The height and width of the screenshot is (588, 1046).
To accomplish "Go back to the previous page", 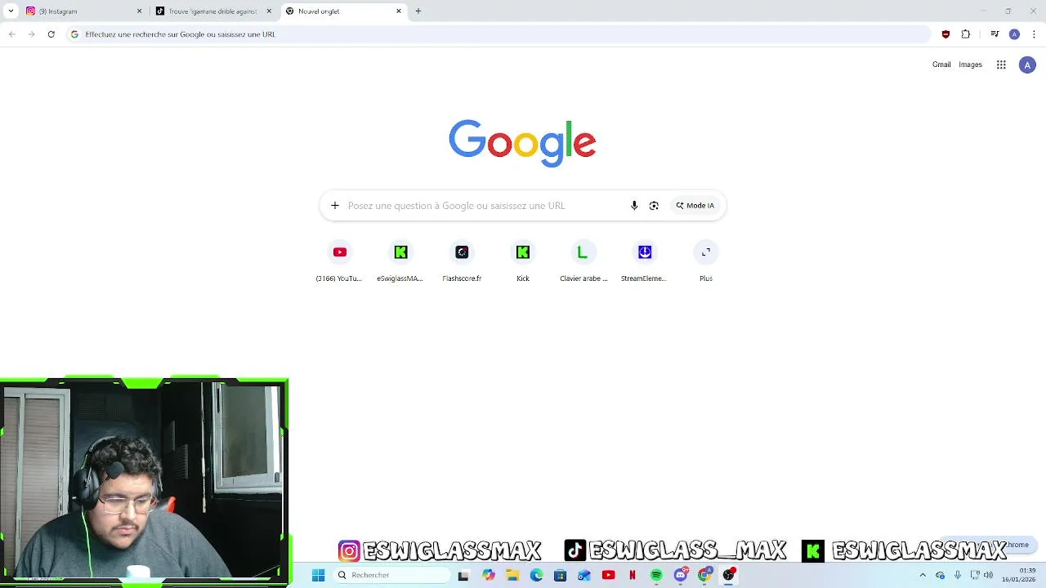I will click(12, 34).
